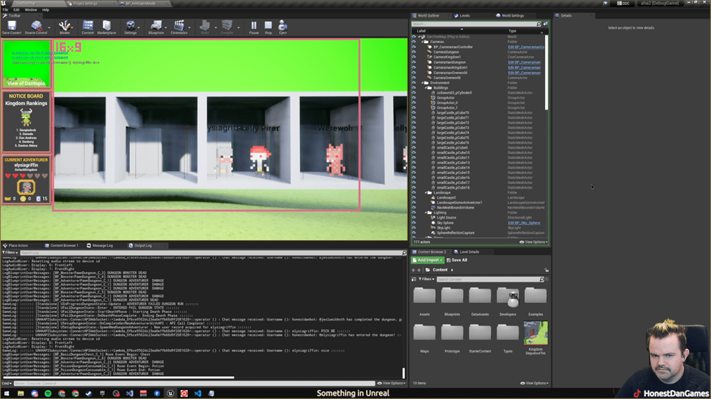Open the Cinematics toolbar icon

tap(179, 27)
